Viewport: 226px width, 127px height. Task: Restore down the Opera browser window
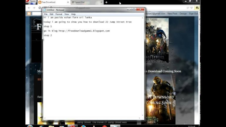(190, 1)
